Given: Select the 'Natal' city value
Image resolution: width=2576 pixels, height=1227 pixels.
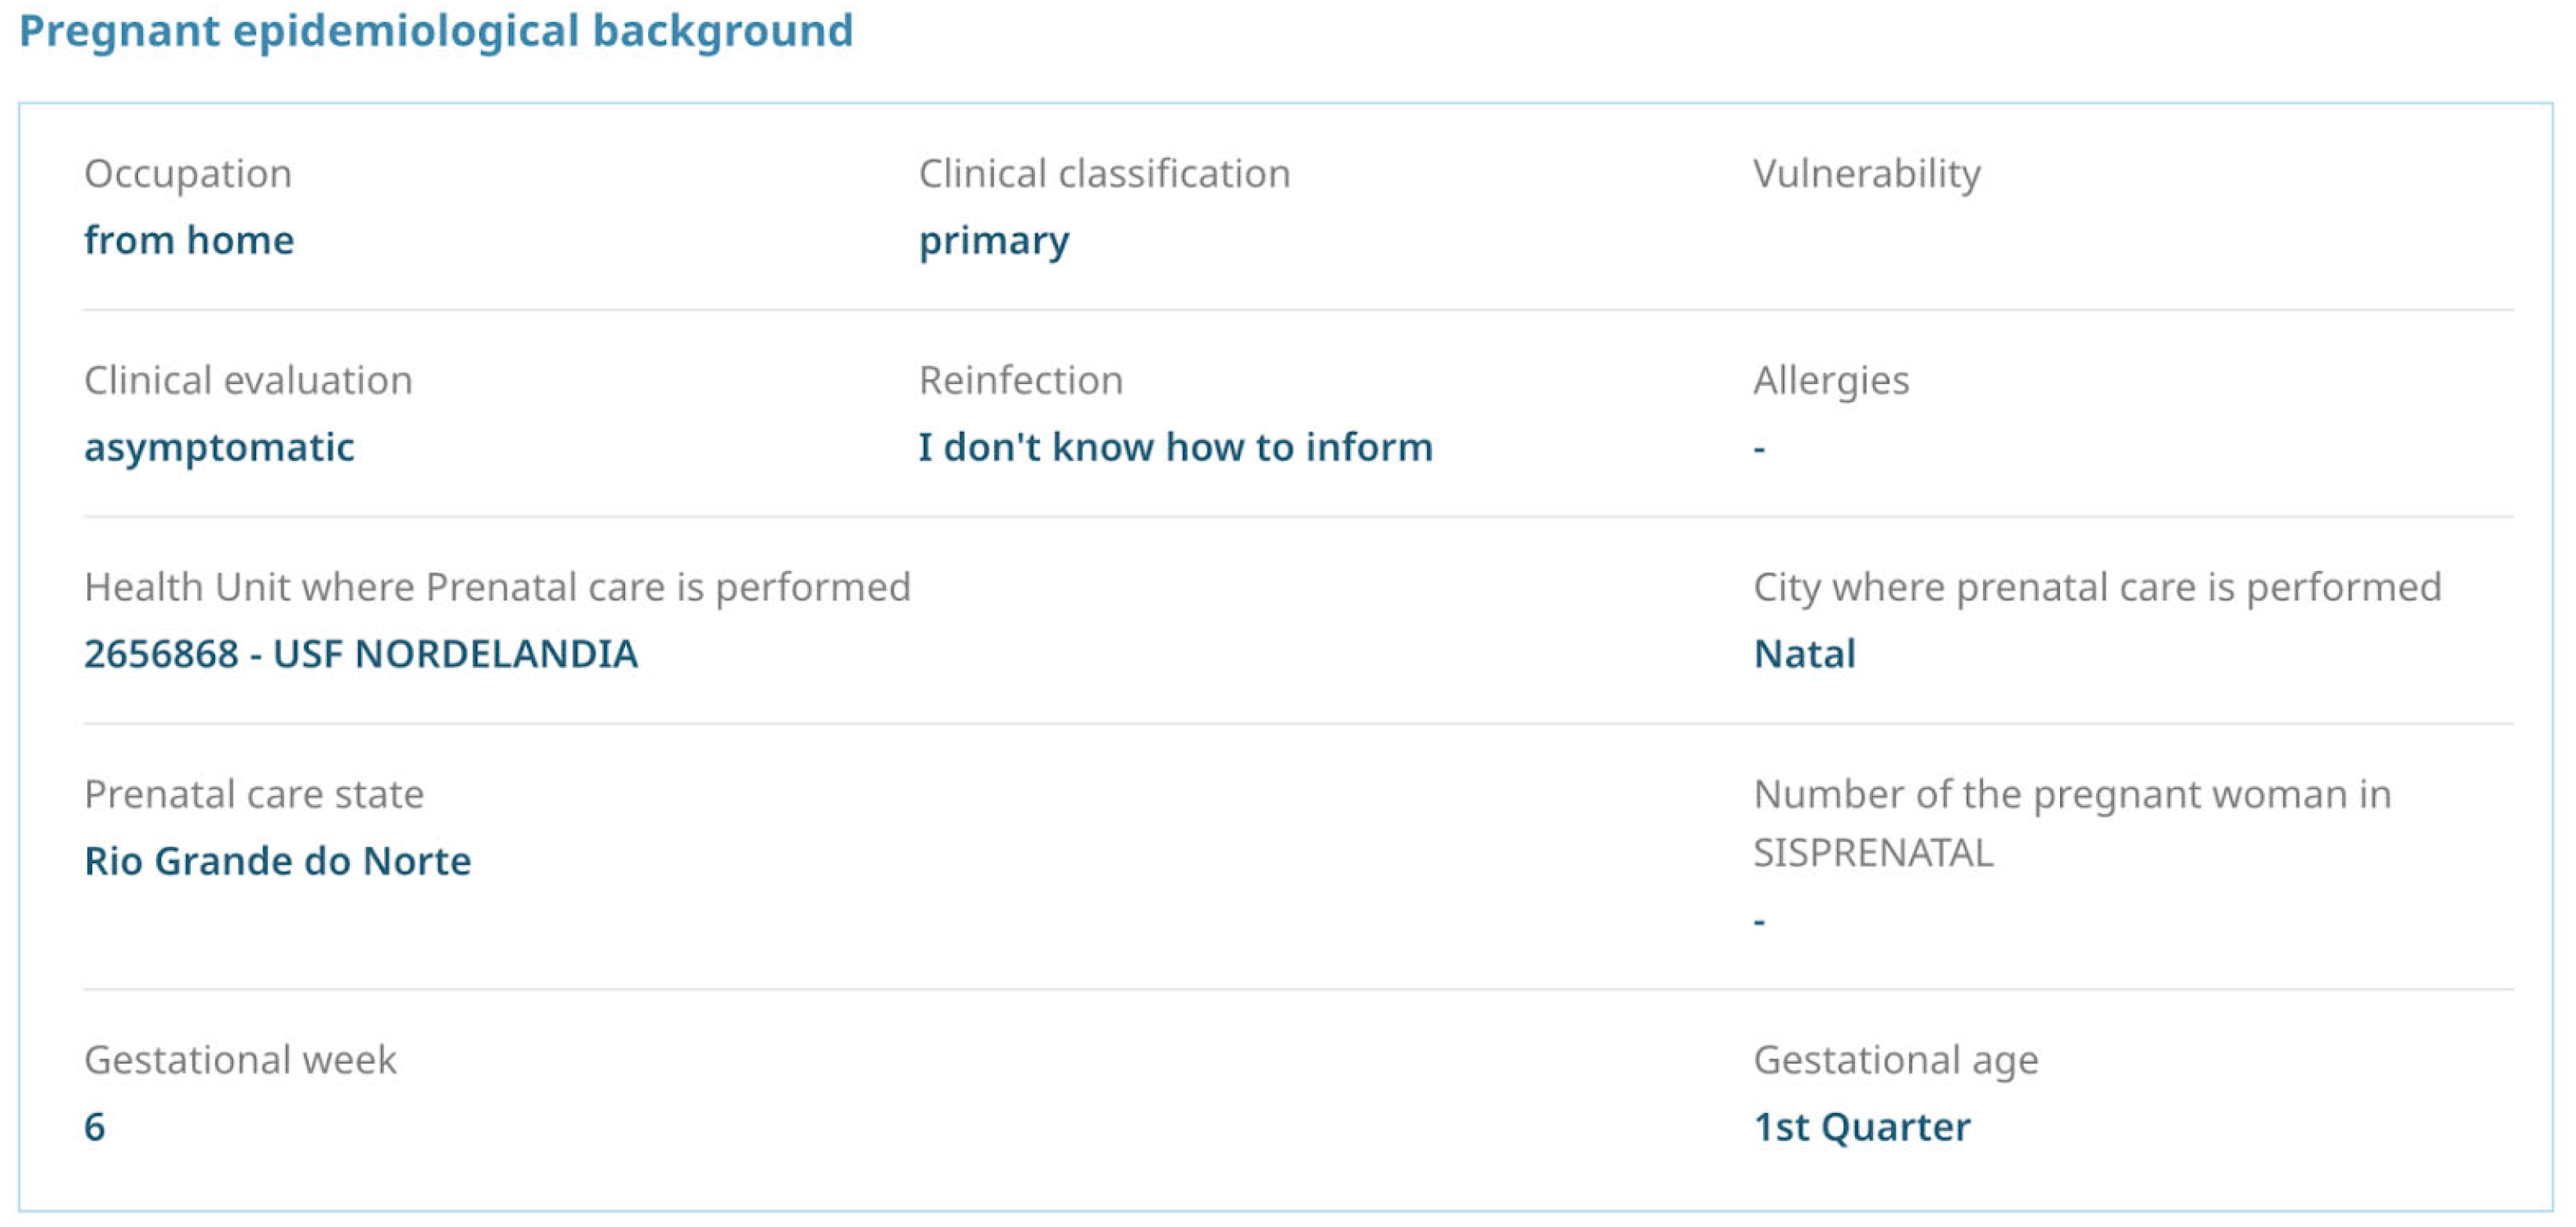Looking at the screenshot, I should (1804, 654).
